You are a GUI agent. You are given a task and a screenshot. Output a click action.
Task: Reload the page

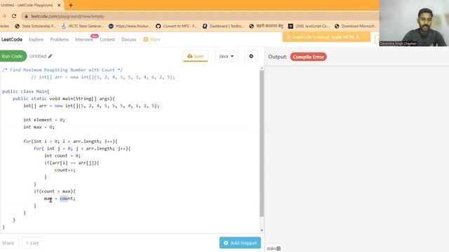pos(14,16)
